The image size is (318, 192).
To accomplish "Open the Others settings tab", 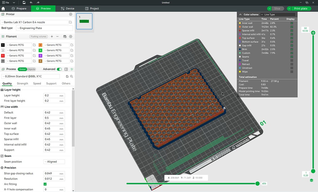I will point(66,83).
